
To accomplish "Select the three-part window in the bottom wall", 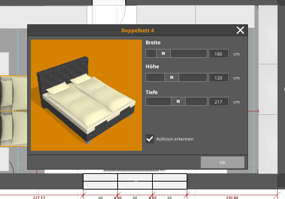I will [135, 181].
